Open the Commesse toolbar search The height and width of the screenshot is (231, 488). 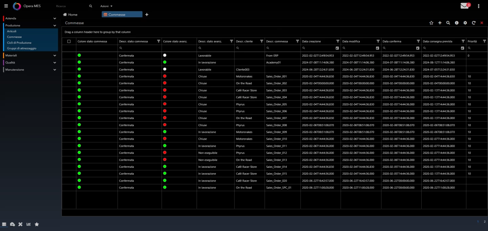(x=448, y=23)
